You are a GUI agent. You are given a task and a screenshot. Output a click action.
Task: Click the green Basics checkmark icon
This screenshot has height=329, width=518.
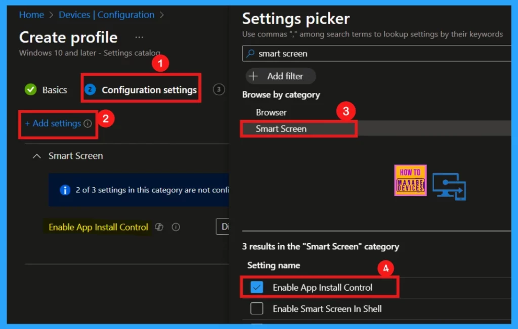tap(31, 89)
